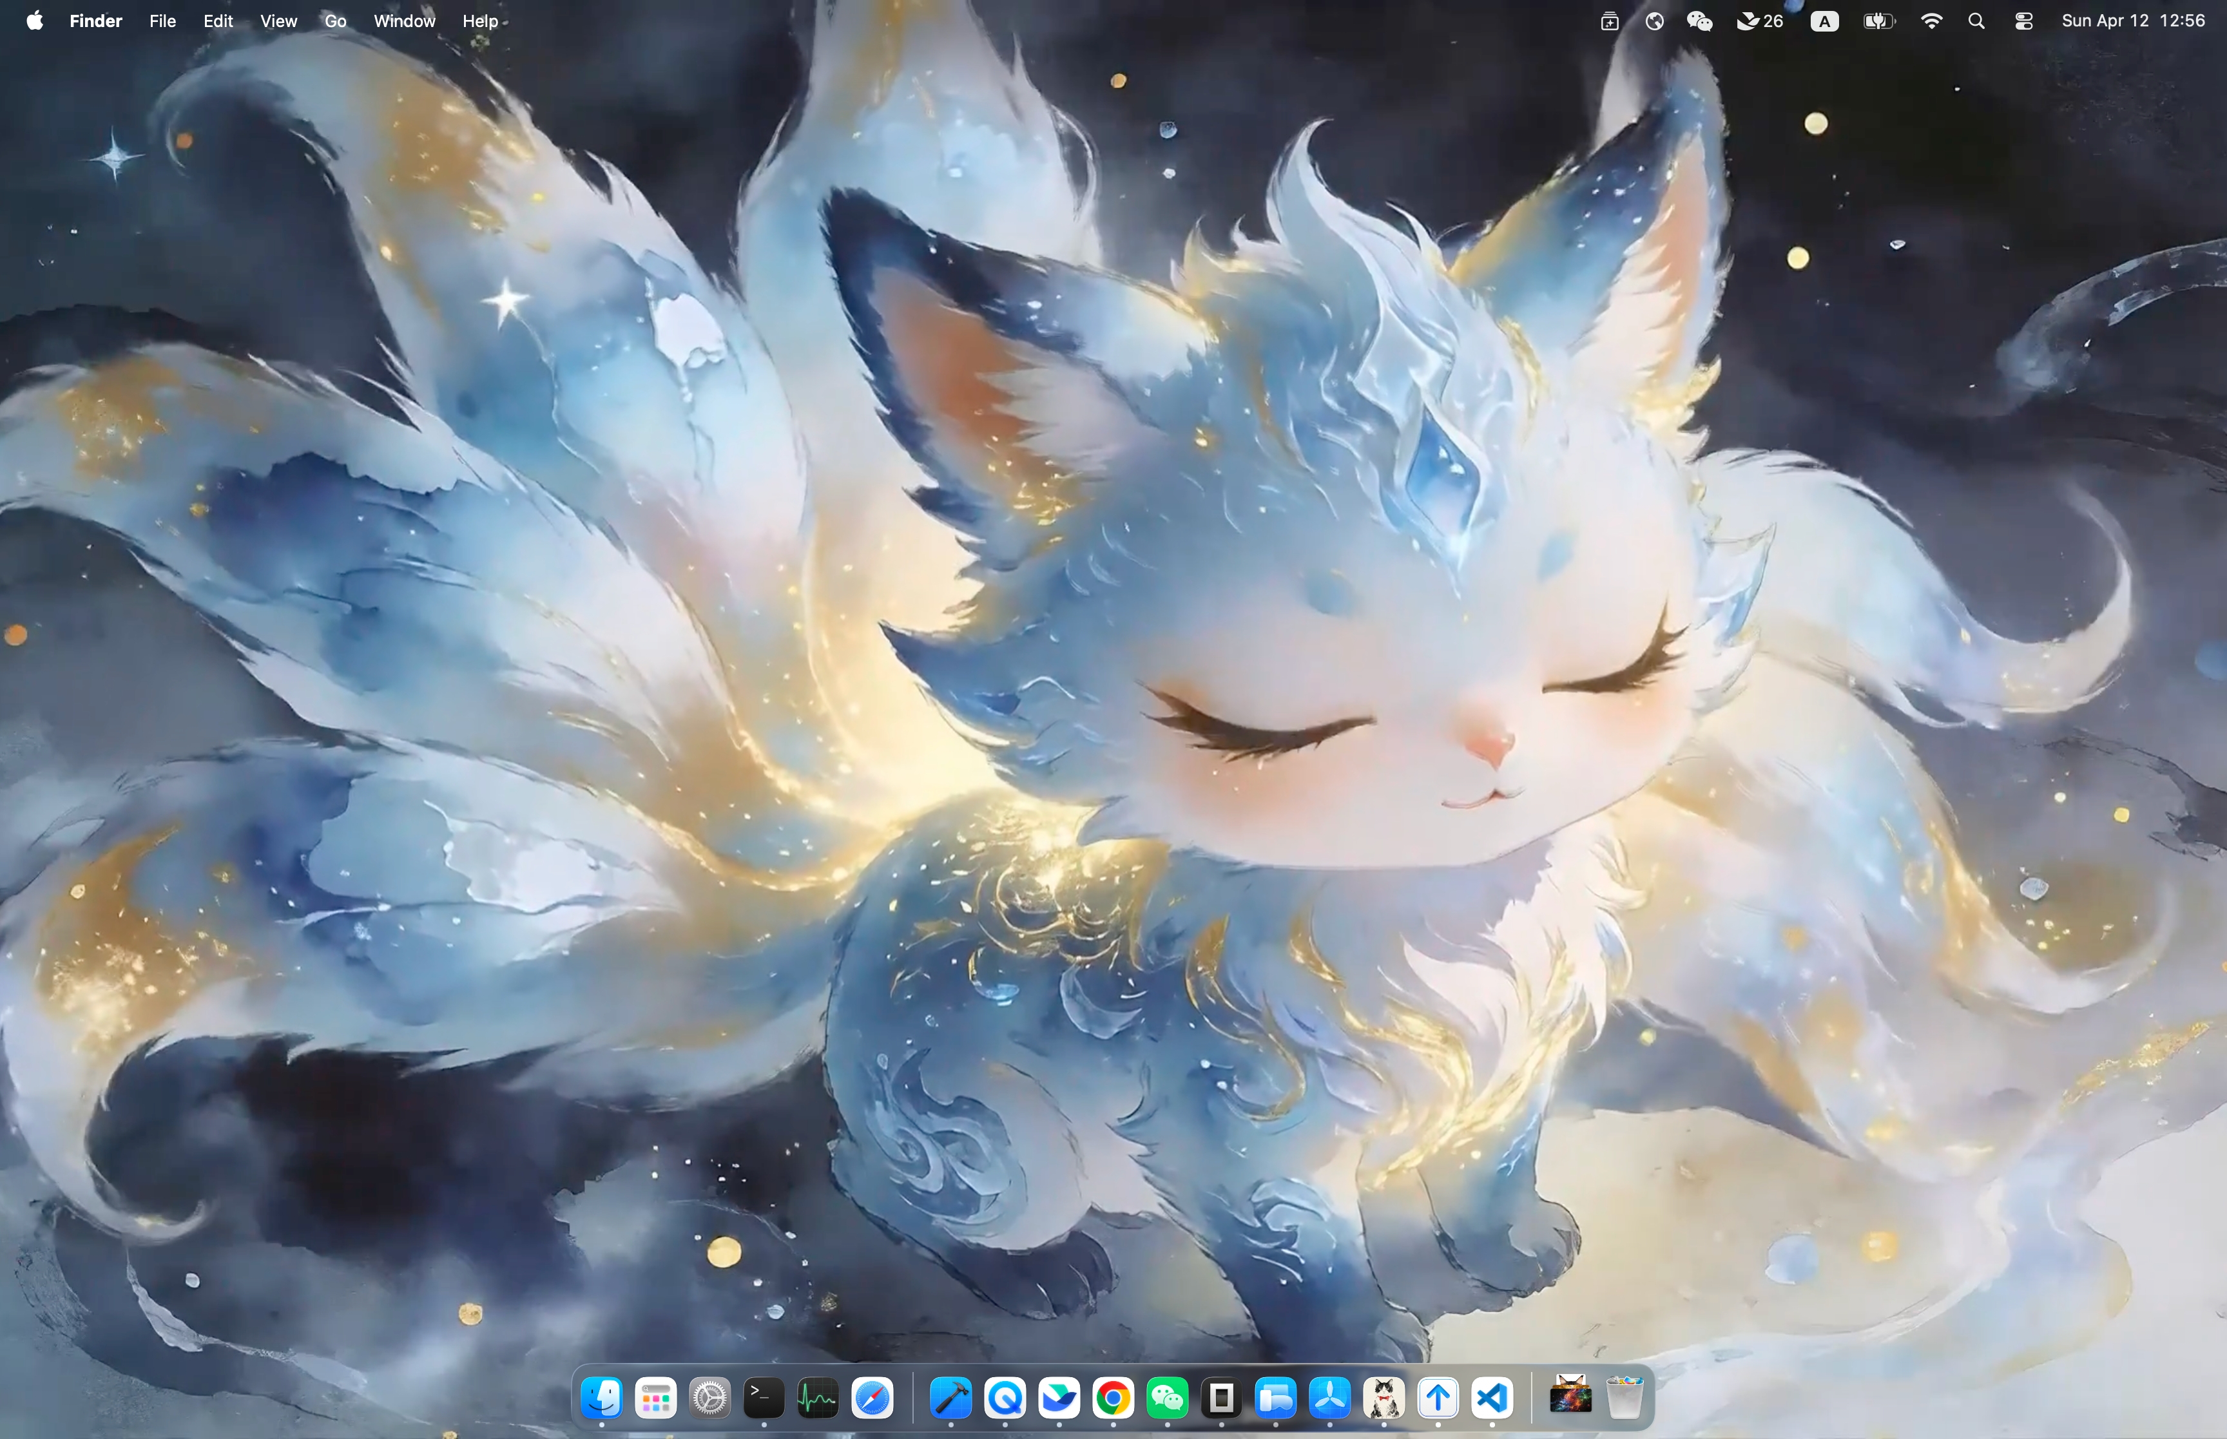Open WeChat menu bar status icon
This screenshot has height=1439, width=2227.
tap(1699, 21)
